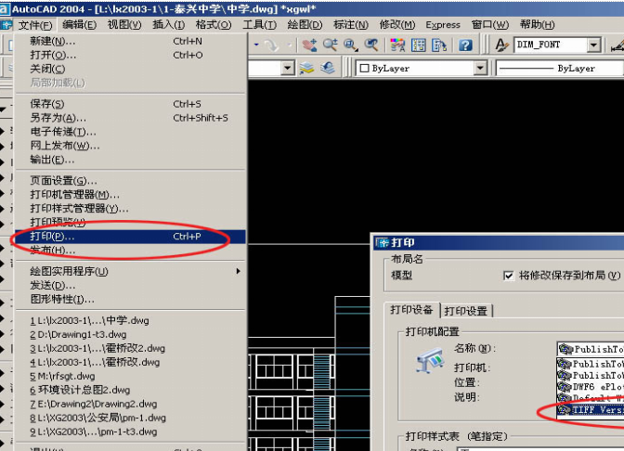Click the Print dialog title icon
The image size is (624, 451).
pos(383,242)
